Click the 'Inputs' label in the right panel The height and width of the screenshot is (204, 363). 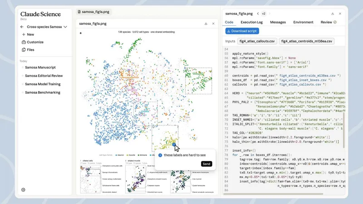[230, 41]
